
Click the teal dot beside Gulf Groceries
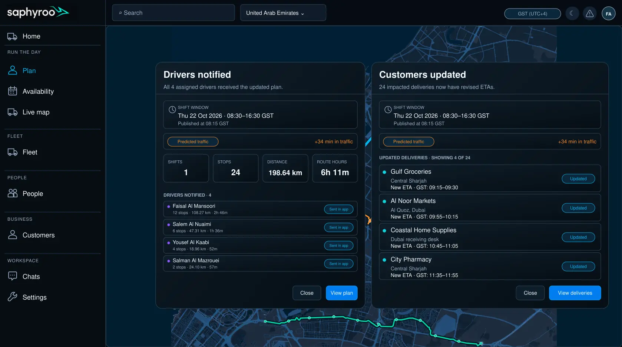[384, 172]
